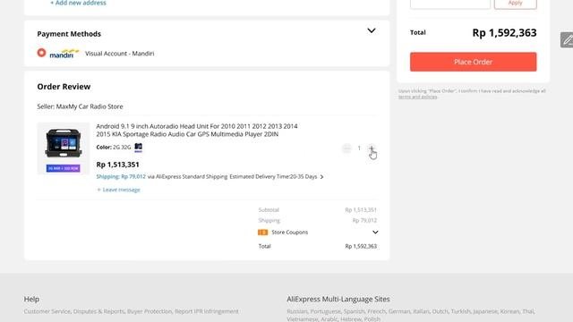
Task: Click the Mandiri bank logo
Action: click(x=64, y=54)
